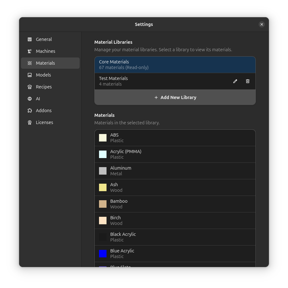288x288 pixels.
Task: Click the General settings icon in sidebar
Action: coord(30,39)
